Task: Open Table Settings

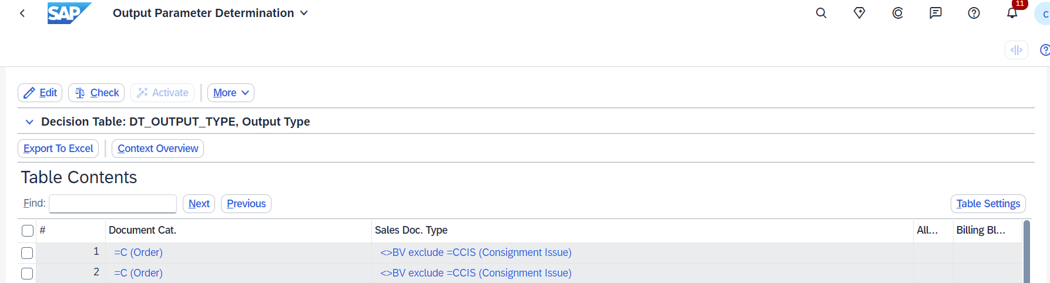Action: click(988, 204)
